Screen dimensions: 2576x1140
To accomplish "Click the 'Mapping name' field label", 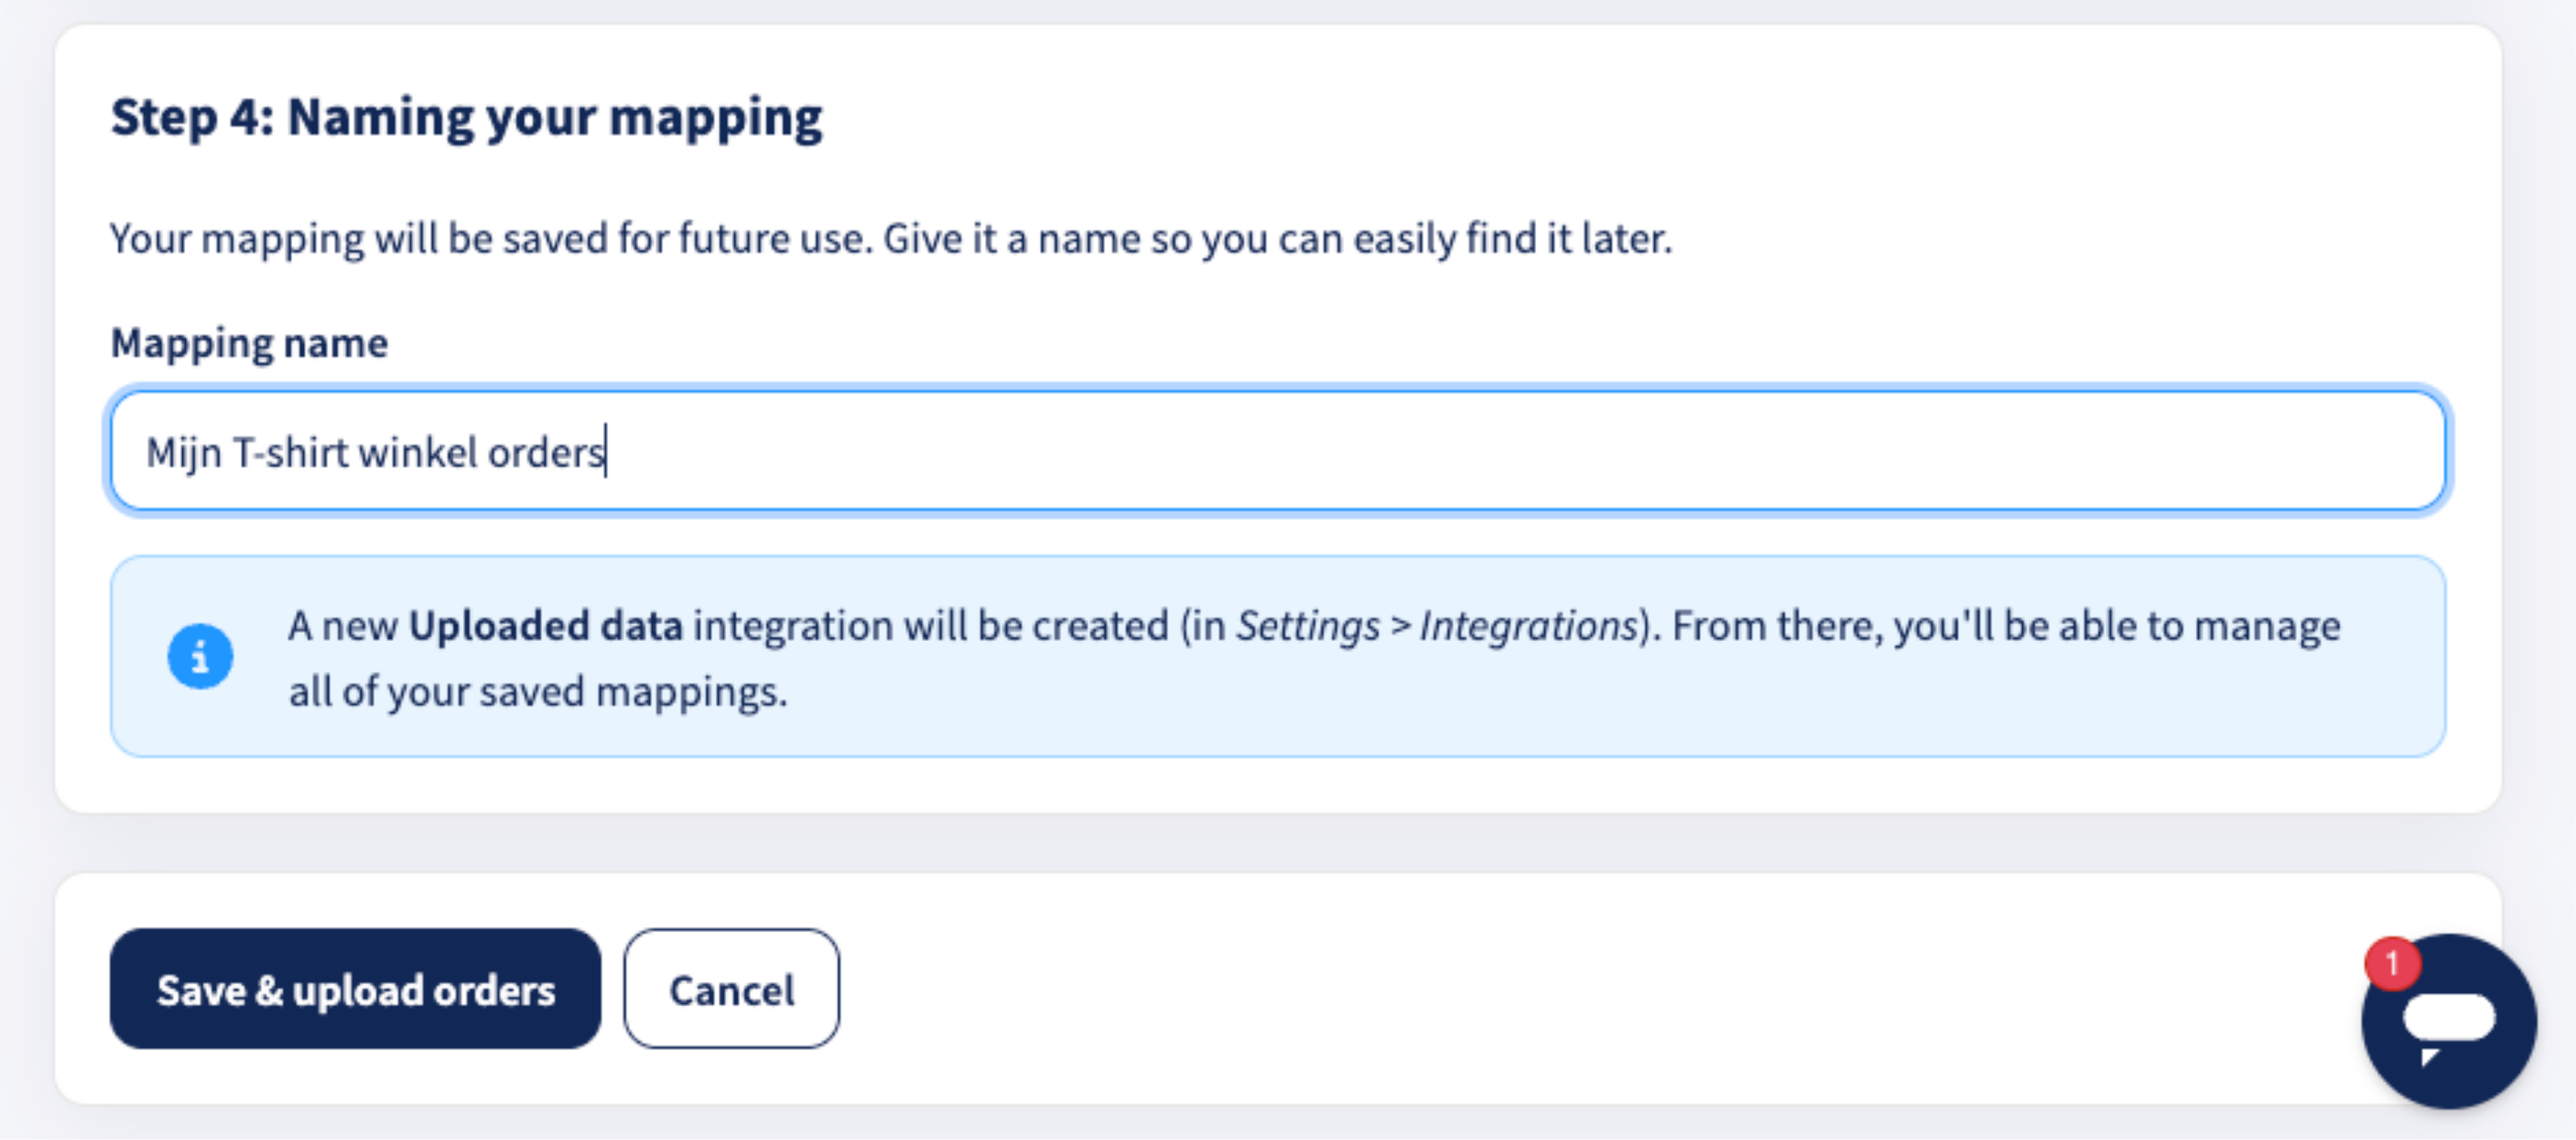I will point(249,343).
